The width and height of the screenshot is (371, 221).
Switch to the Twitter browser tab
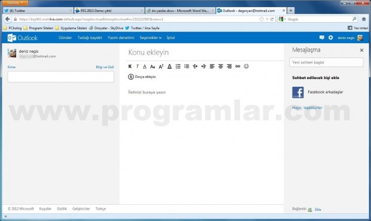(38, 11)
